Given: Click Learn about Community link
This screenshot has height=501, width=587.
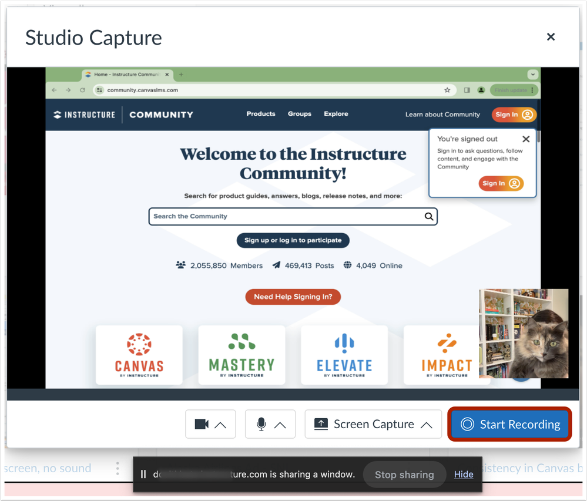Looking at the screenshot, I should [442, 115].
